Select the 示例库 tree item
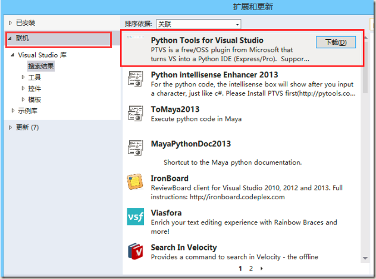The width and height of the screenshot is (376, 279). [27, 111]
